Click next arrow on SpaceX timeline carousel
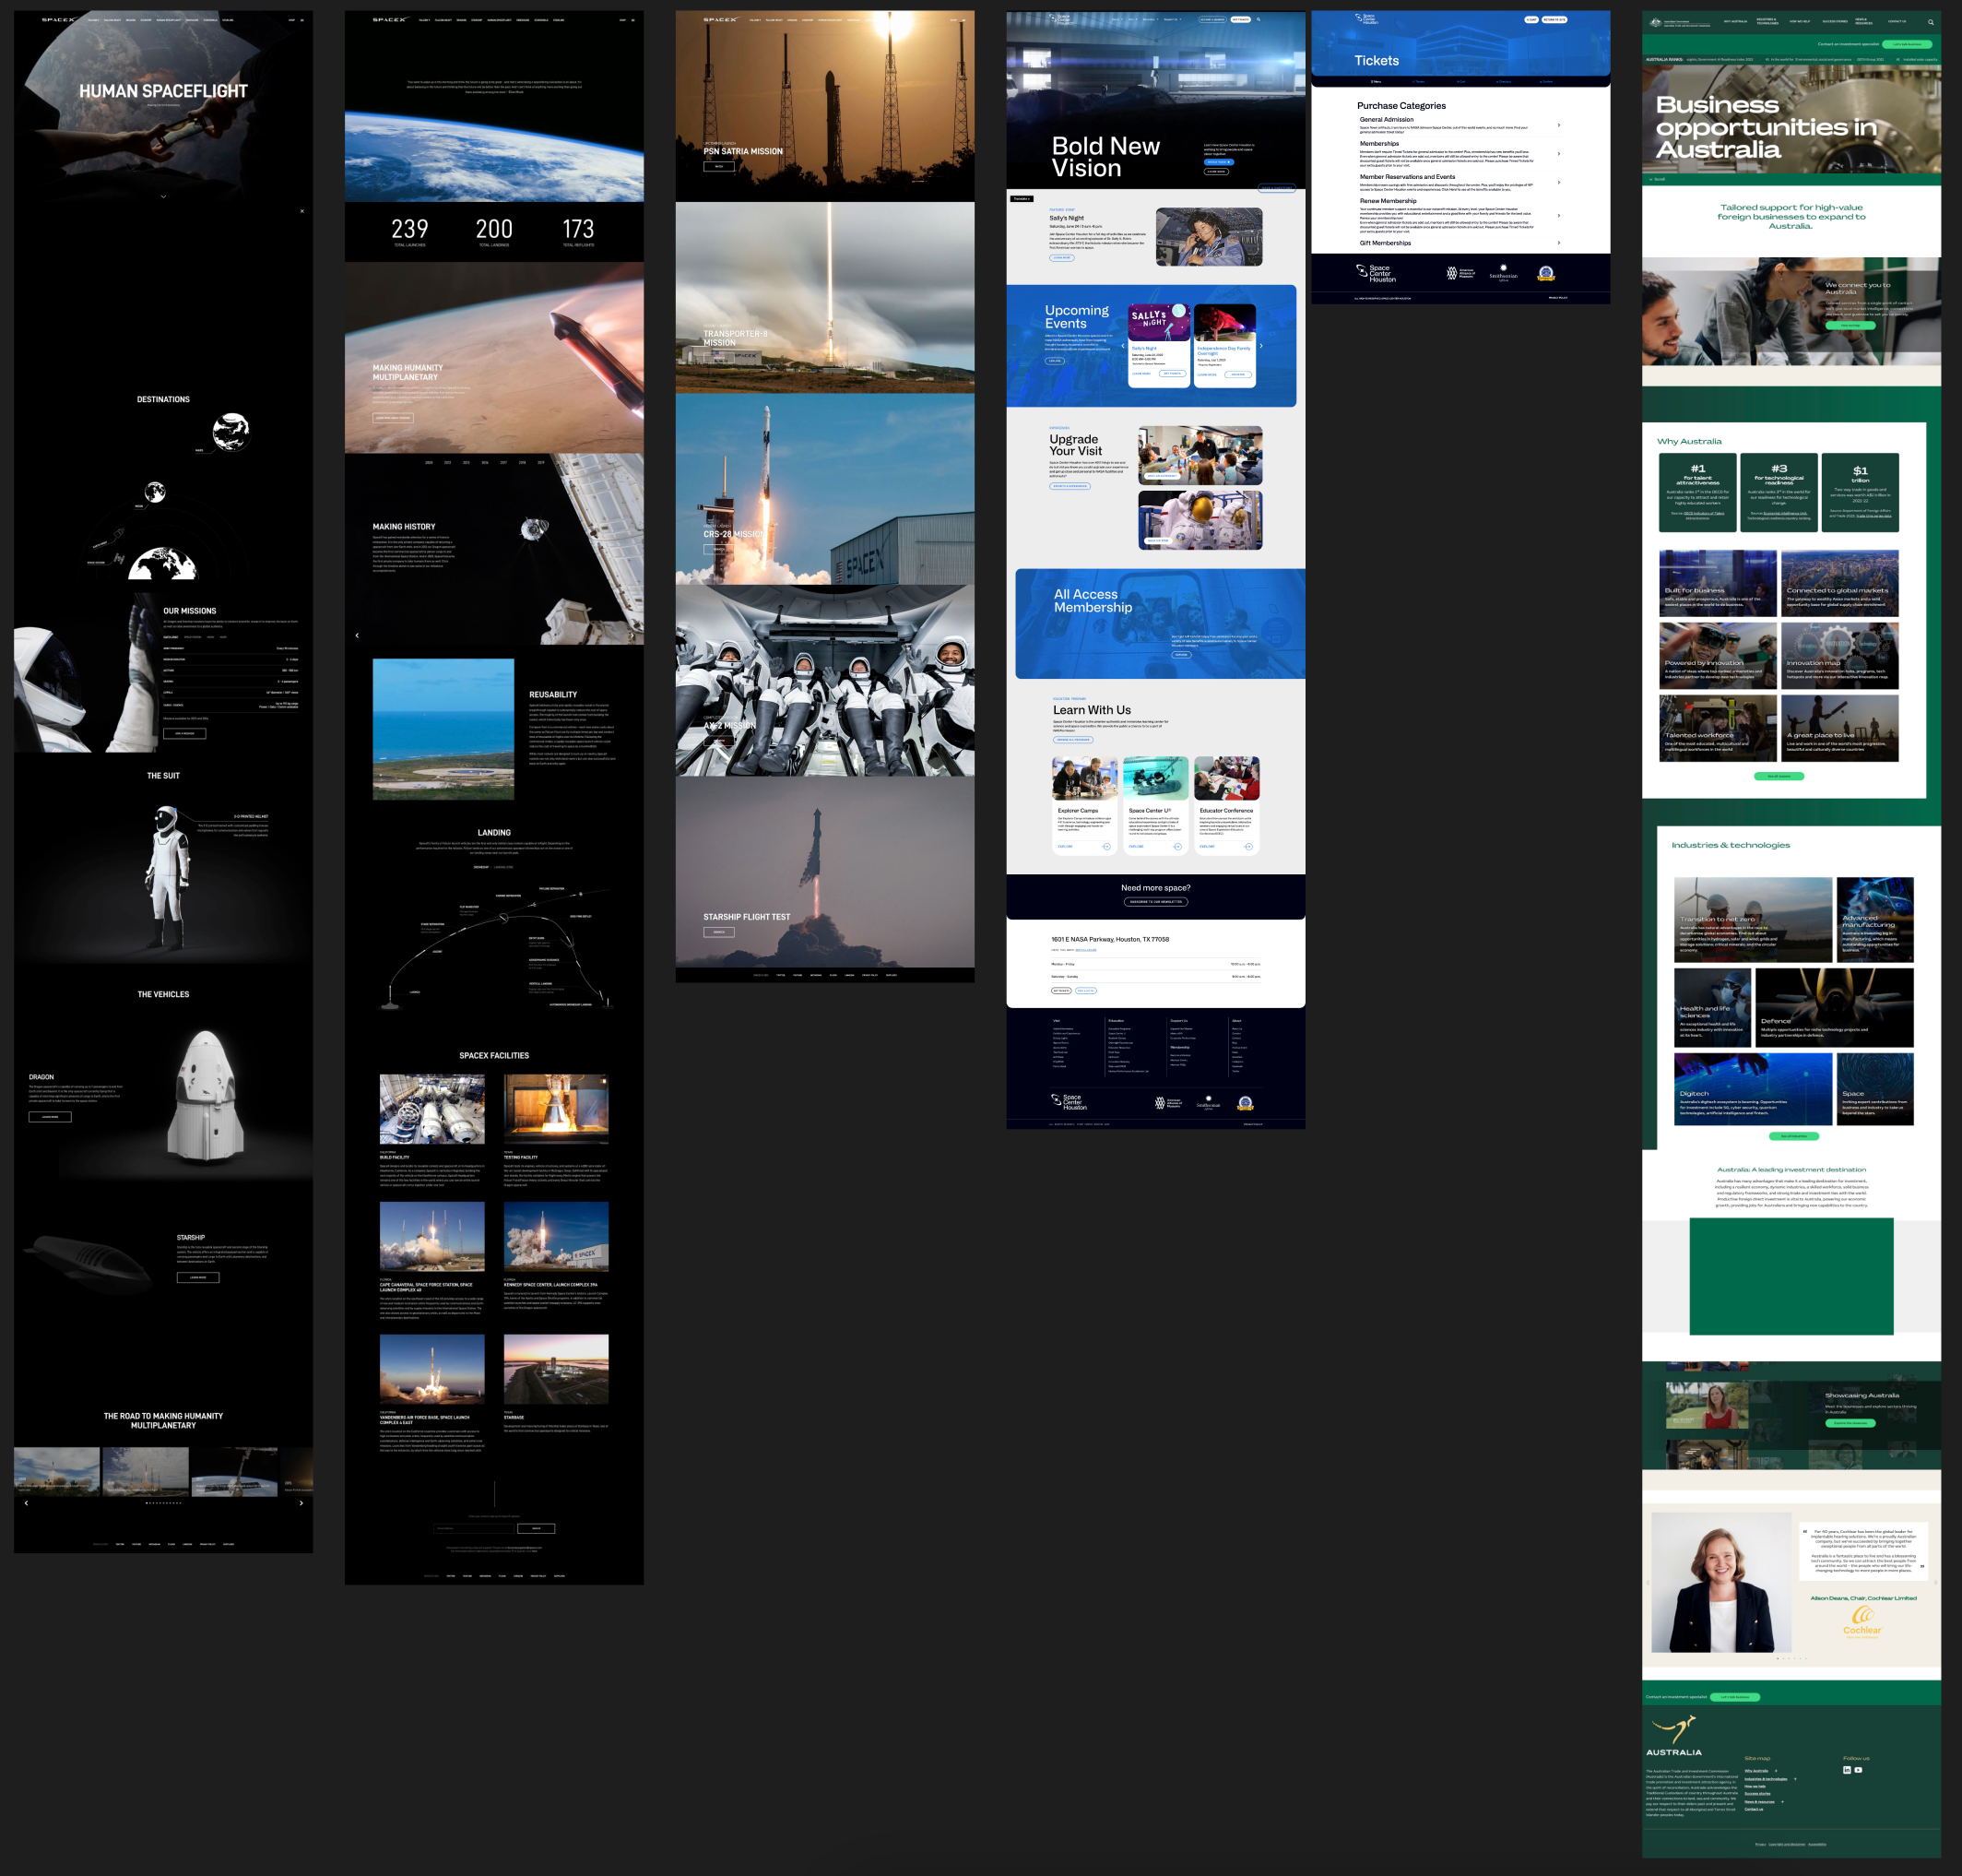 pos(301,1503)
